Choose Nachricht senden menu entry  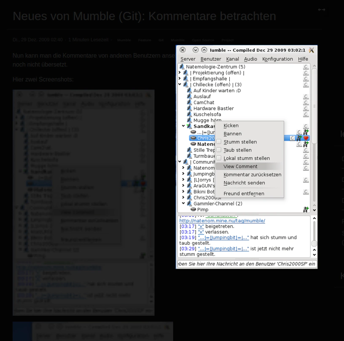coord(250,183)
